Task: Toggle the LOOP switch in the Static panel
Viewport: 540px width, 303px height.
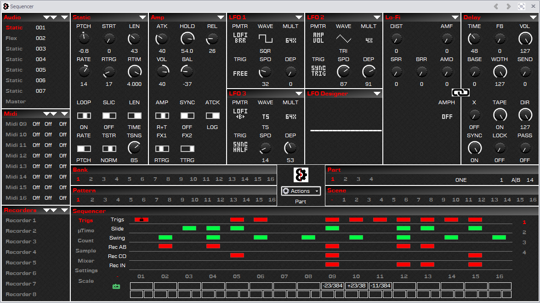Action: [84, 116]
